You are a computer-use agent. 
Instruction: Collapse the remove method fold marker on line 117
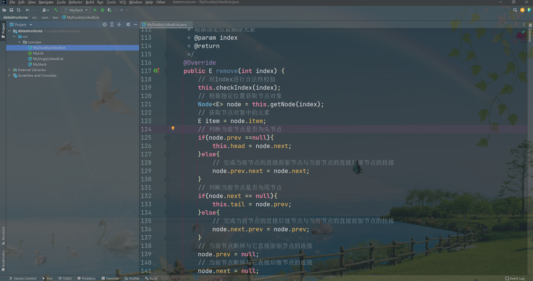coord(167,71)
